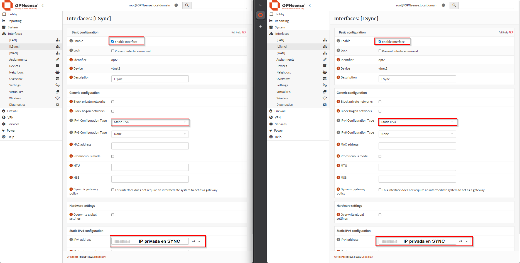Open subnet mask 24 dropdown in right window
520x263 pixels.
463,241
